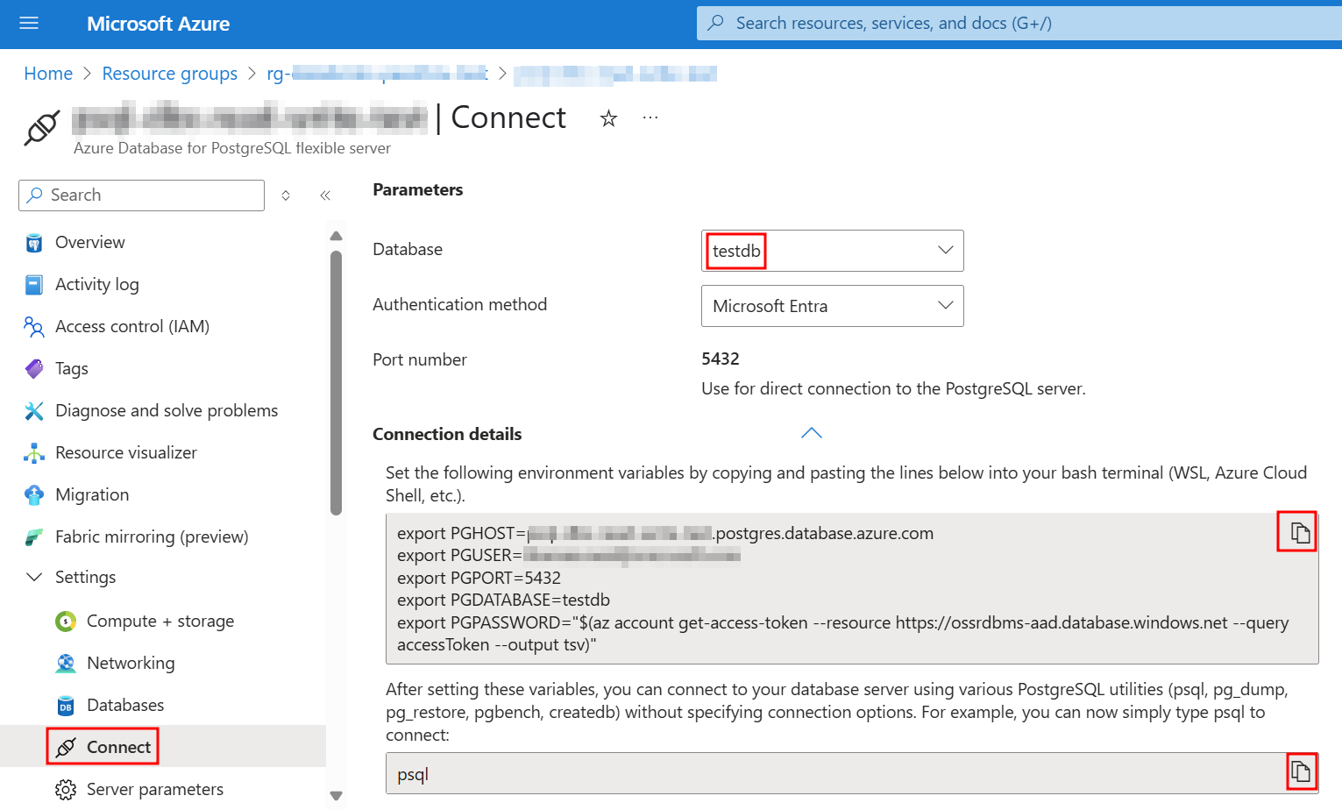
Task: Open Access control (IAM)
Action: [x=132, y=326]
